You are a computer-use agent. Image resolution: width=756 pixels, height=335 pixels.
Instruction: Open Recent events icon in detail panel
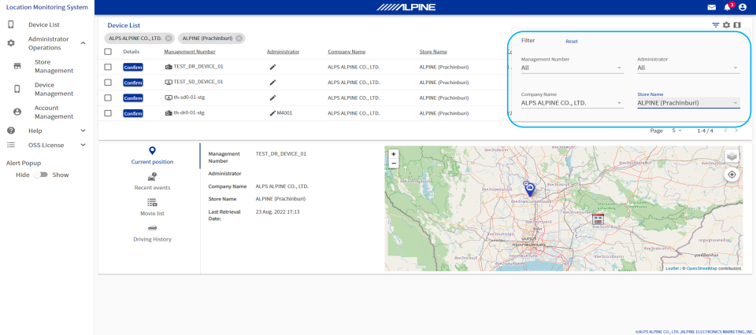tap(152, 177)
